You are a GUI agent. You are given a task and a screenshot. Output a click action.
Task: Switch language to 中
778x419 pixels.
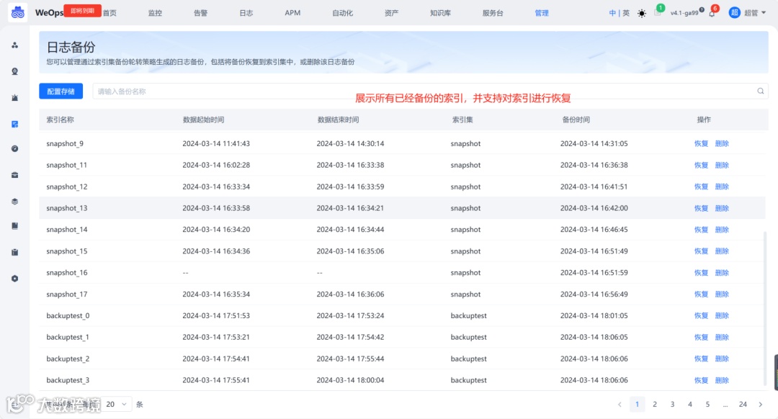612,14
